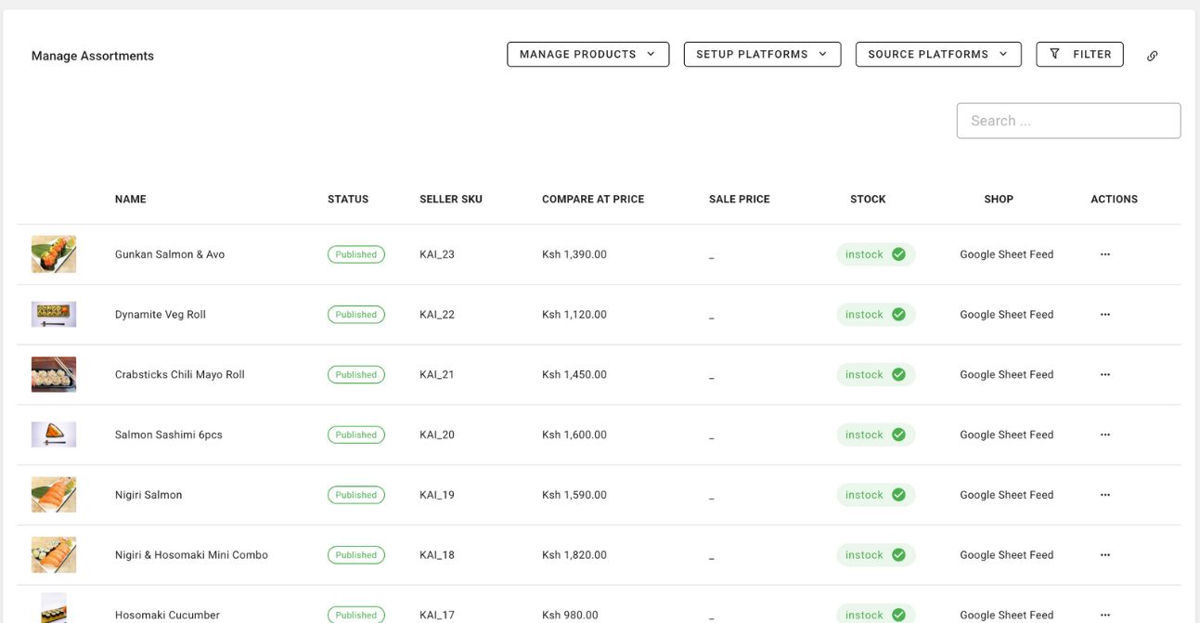Screen dimensions: 1200x623
Task: Click the copy link icon beside Filter
Action: 1152,56
